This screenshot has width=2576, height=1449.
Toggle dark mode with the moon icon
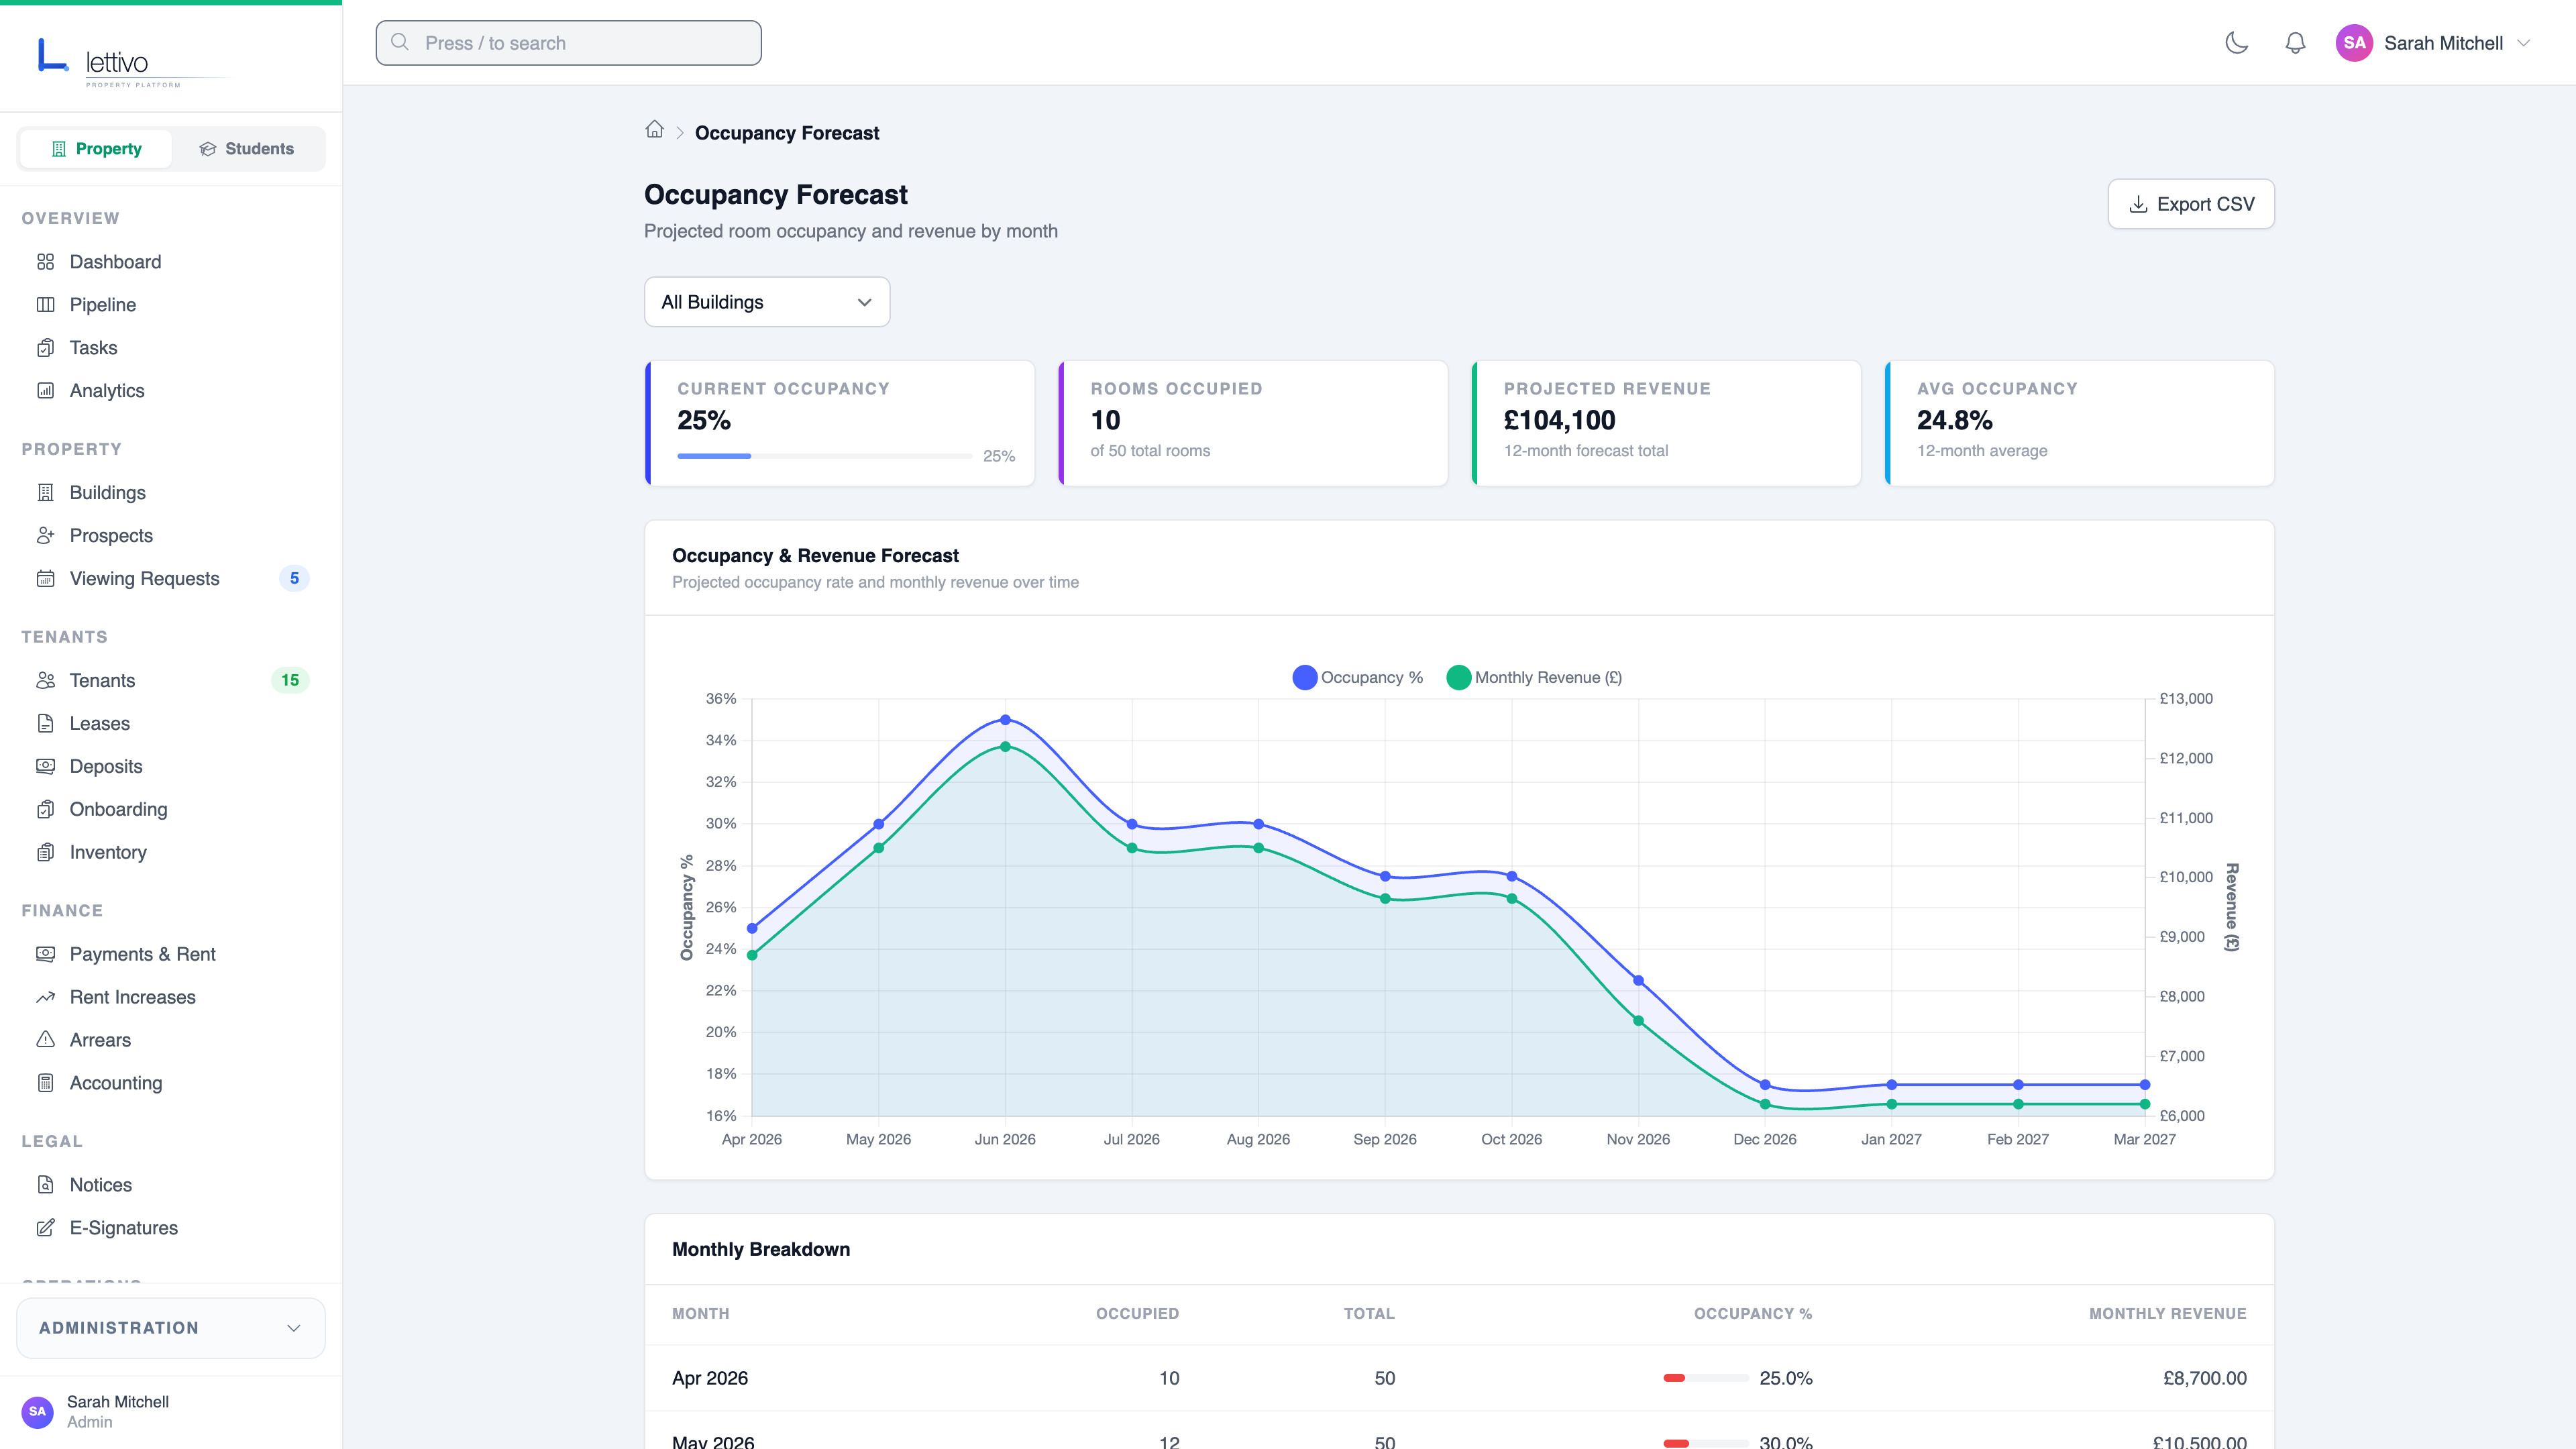point(2237,43)
